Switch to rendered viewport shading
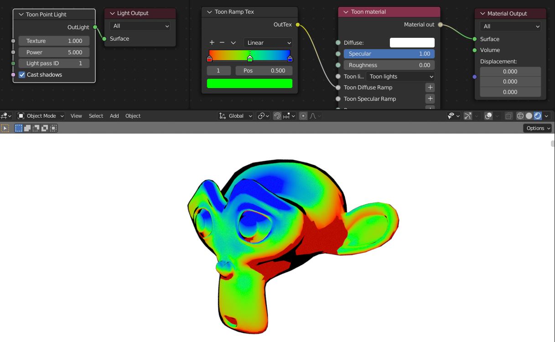This screenshot has height=342, width=555. (538, 116)
